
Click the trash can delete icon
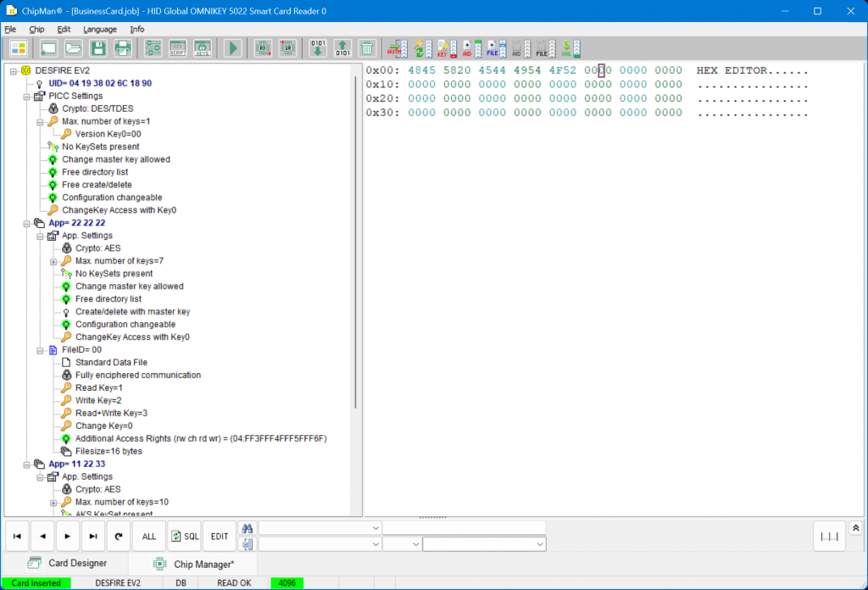[367, 48]
